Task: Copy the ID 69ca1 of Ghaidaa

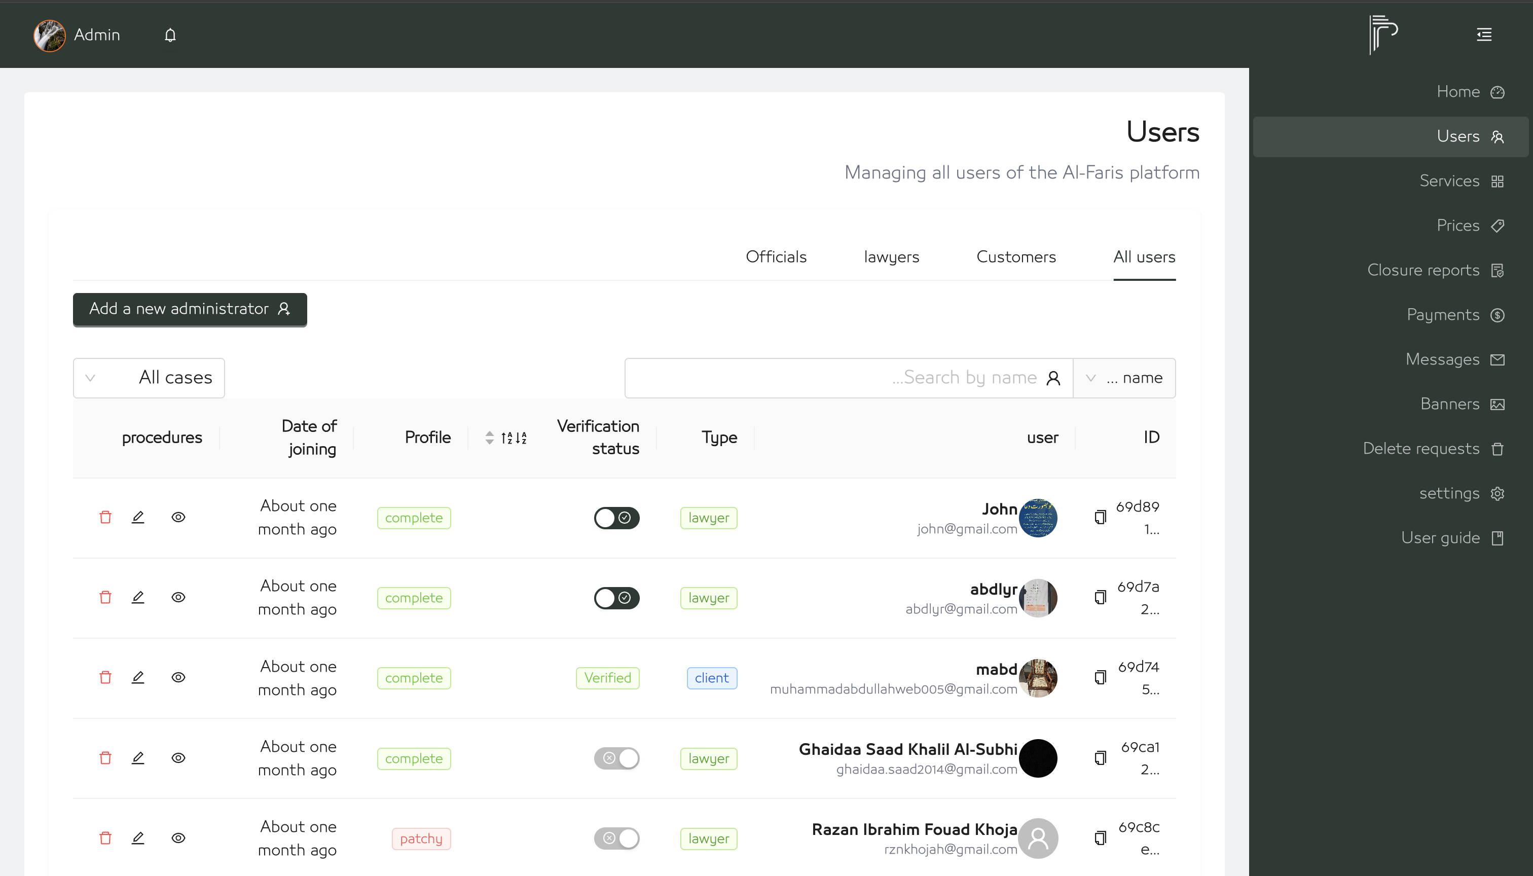Action: coord(1101,758)
